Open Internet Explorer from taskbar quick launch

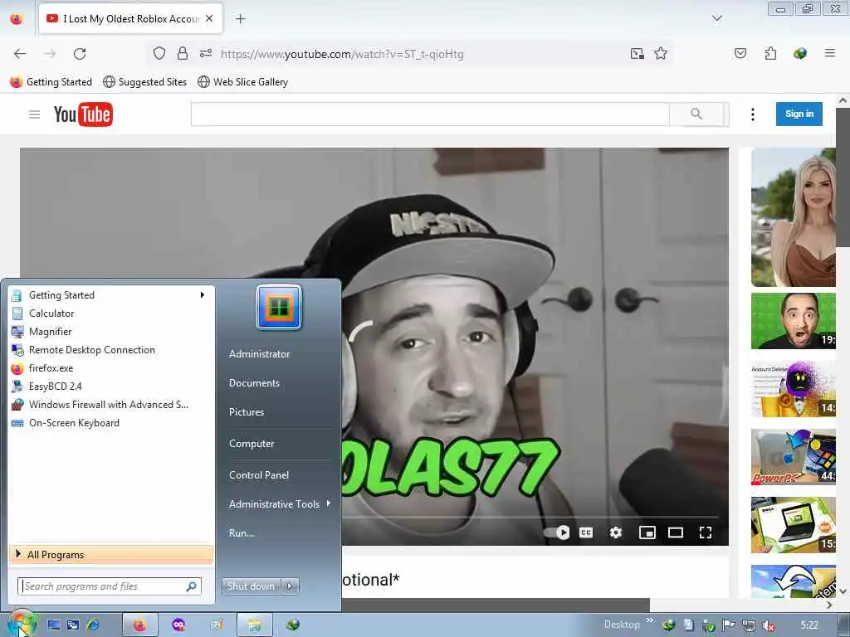(93, 625)
